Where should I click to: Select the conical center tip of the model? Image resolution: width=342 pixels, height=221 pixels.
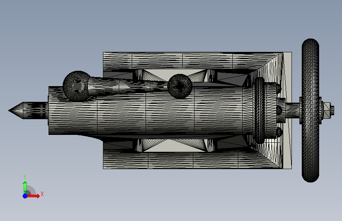tap(16, 110)
